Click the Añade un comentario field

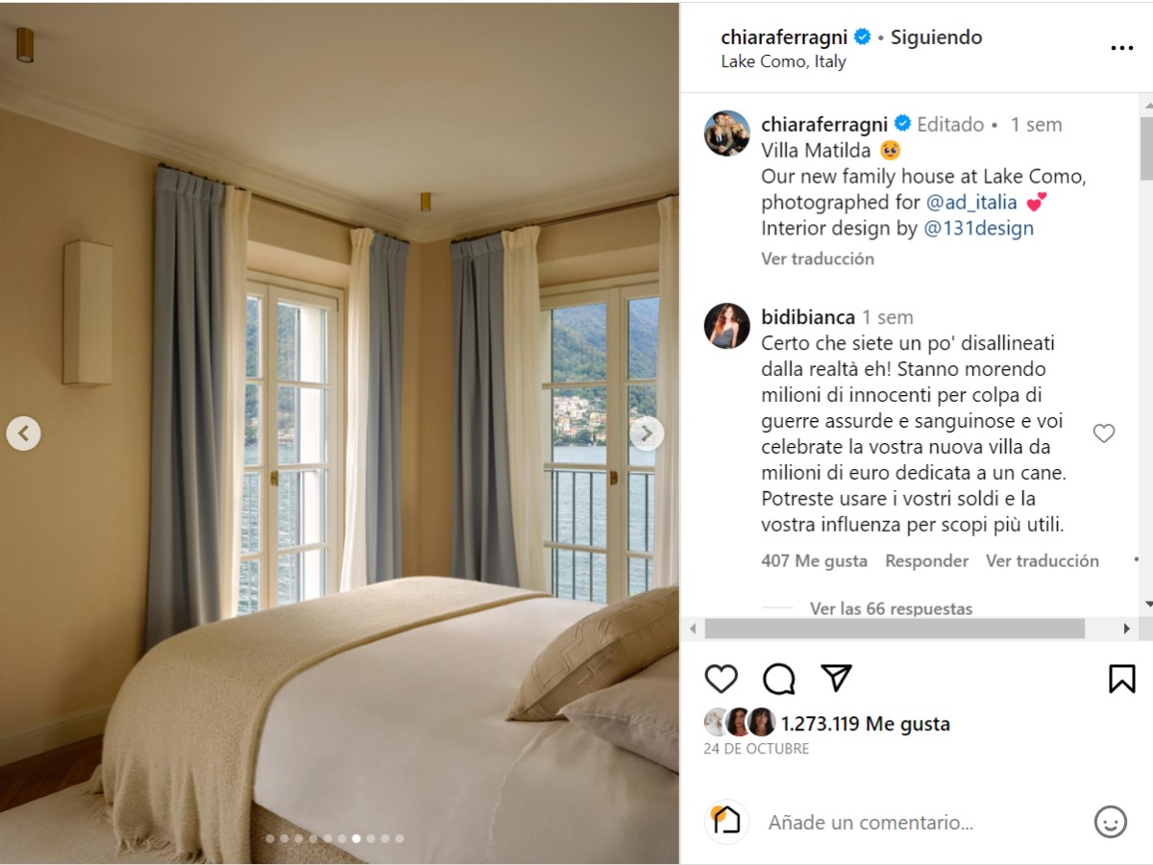[x=922, y=823]
